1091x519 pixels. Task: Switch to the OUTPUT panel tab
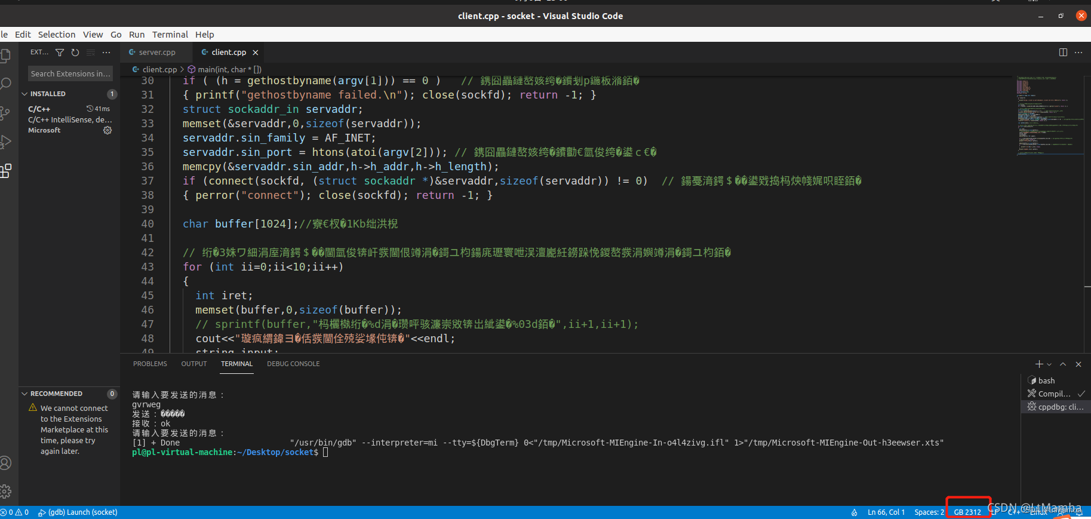(194, 364)
